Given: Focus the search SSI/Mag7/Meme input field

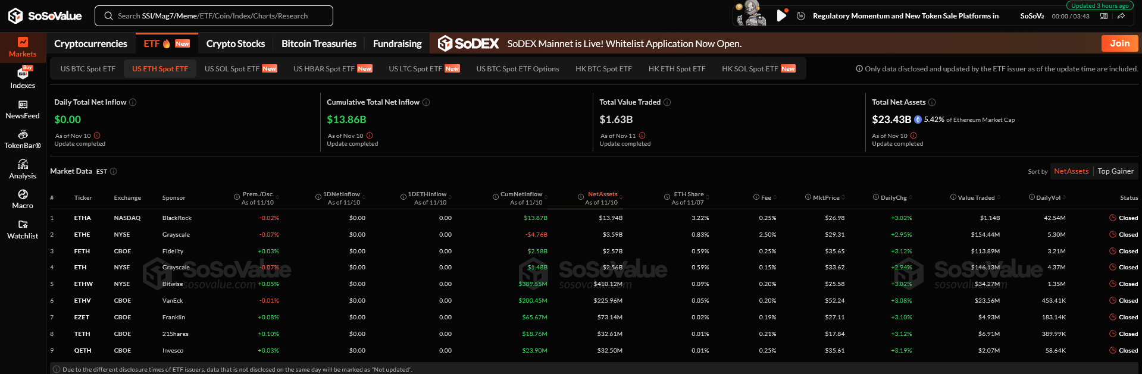Looking at the screenshot, I should tap(214, 16).
